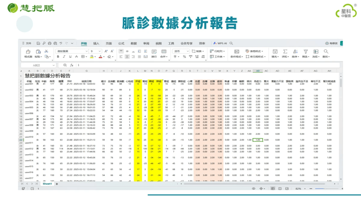Decrease font size with A- icon
This screenshot has width=361, height=203.
(x=112, y=51)
